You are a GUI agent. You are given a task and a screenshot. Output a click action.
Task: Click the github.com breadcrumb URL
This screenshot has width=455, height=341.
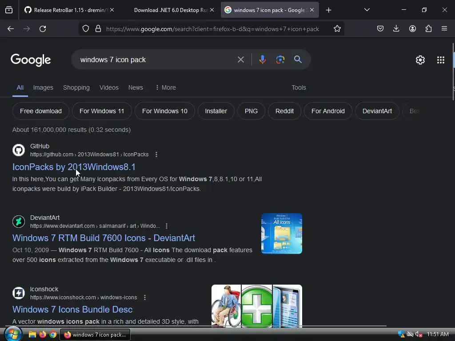(89, 155)
